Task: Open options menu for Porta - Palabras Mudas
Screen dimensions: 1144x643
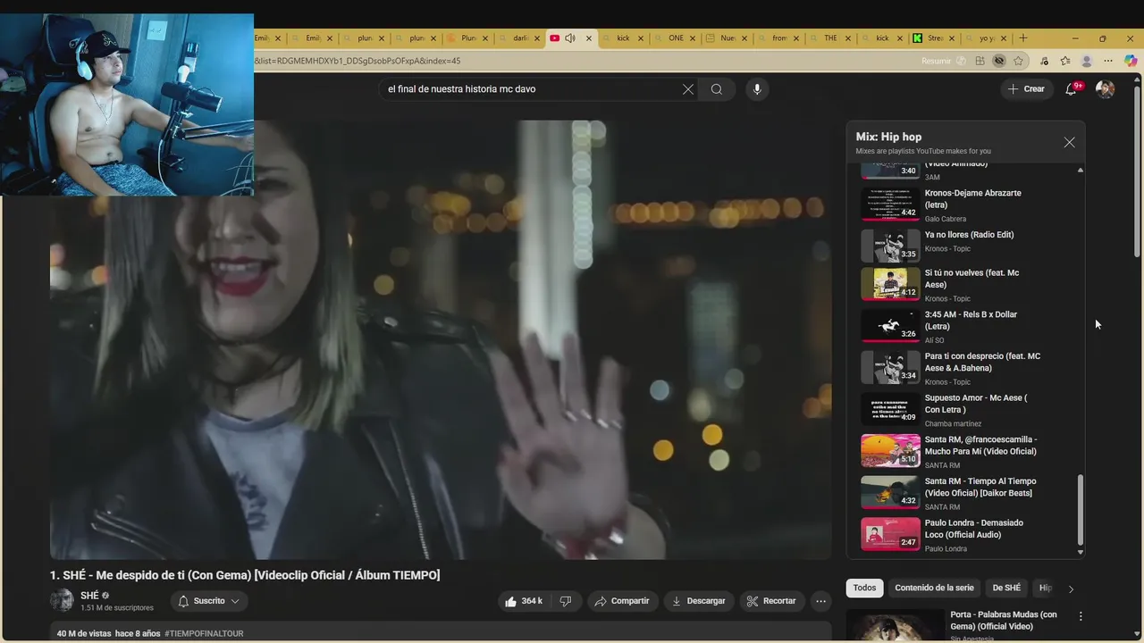Action: click(x=1081, y=616)
